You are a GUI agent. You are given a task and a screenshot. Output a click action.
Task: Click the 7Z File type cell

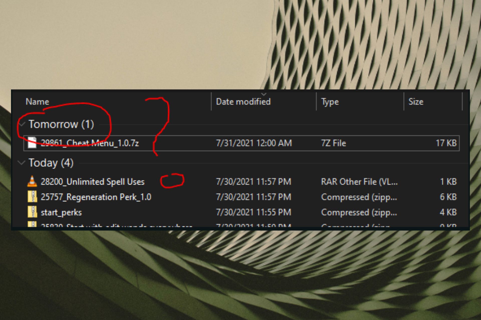333,143
